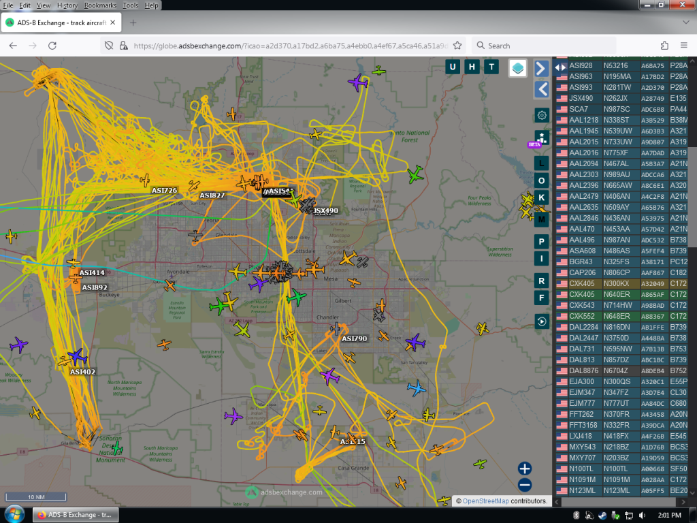
Task: Toggle the K map option
Action: [541, 198]
